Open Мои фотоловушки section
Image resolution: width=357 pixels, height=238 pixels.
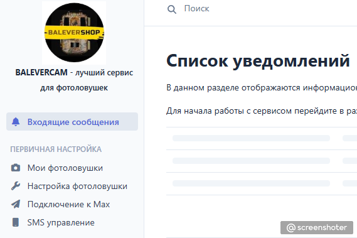coord(65,168)
